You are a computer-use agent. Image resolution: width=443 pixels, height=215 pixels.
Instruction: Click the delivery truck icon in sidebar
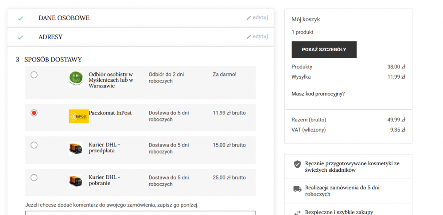point(298,189)
